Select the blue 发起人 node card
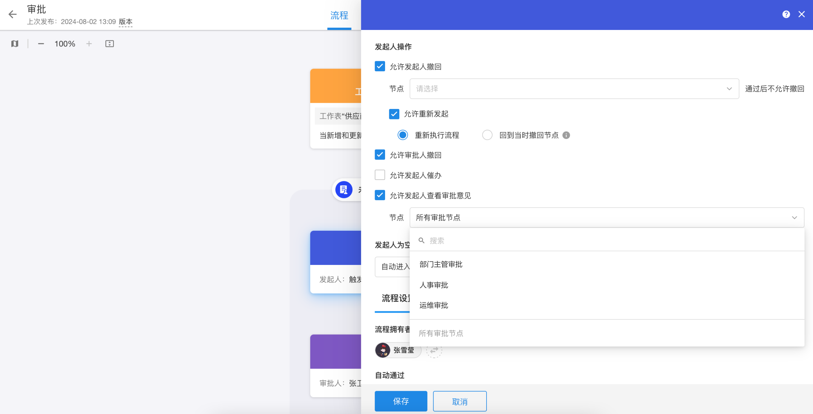The height and width of the screenshot is (414, 813). point(335,262)
